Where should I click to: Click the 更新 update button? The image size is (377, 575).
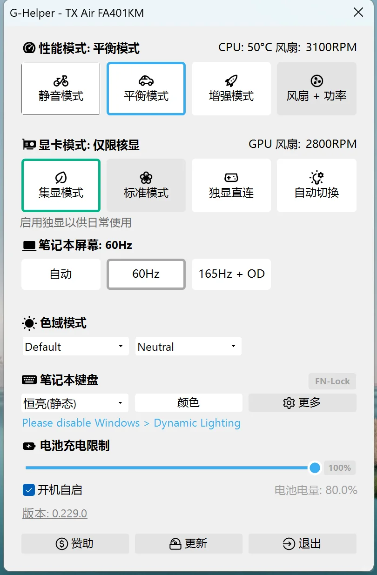pos(188,543)
